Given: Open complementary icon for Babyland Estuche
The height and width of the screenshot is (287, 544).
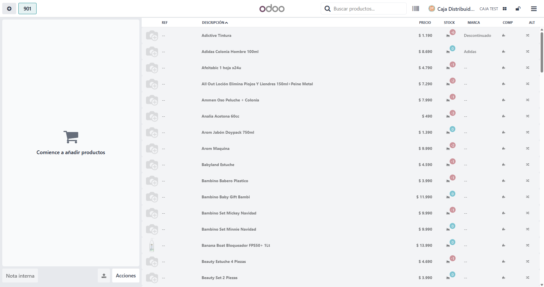Looking at the screenshot, I should pos(503,165).
